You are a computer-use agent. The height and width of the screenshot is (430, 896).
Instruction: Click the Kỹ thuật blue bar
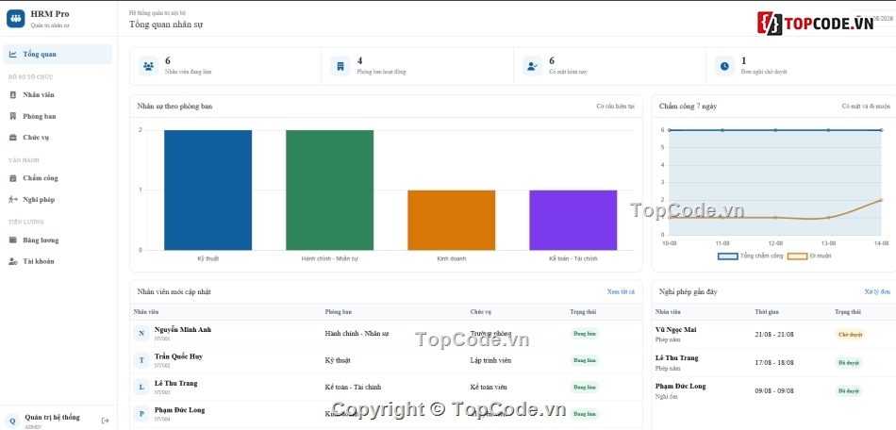click(208, 190)
